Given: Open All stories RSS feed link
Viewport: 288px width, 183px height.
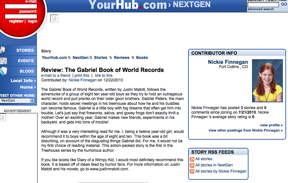Looking at the screenshot, I should pyautogui.click(x=204, y=159).
